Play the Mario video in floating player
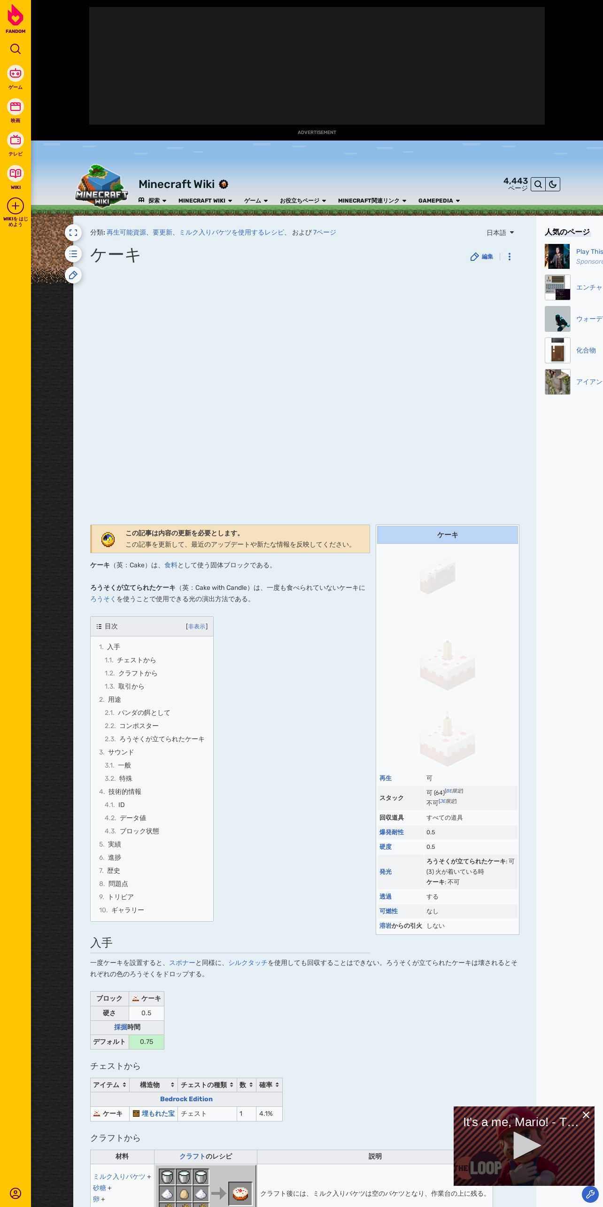 pos(527,1145)
